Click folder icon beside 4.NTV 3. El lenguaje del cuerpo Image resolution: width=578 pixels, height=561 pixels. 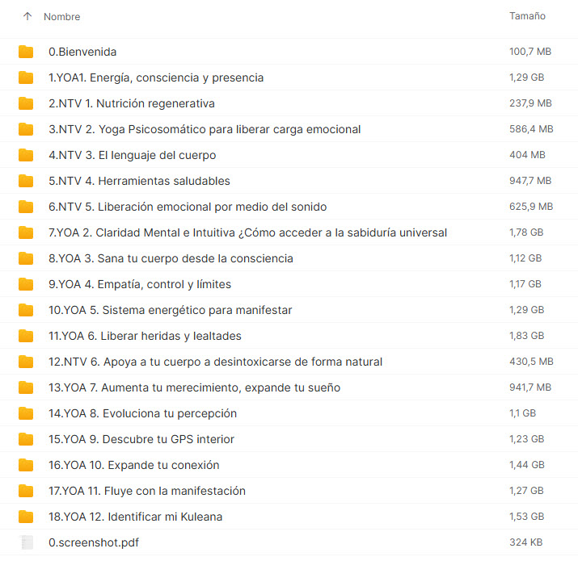26,155
